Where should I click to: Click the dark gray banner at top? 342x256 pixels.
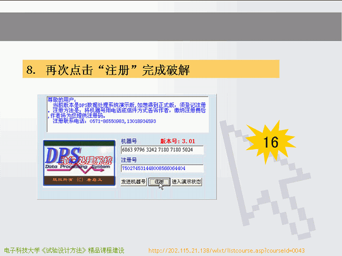point(171,27)
